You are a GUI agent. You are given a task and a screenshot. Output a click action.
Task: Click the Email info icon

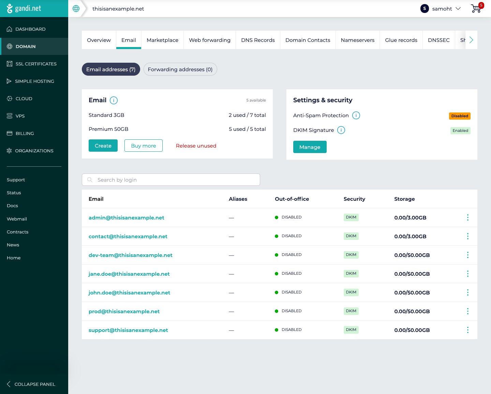[114, 100]
